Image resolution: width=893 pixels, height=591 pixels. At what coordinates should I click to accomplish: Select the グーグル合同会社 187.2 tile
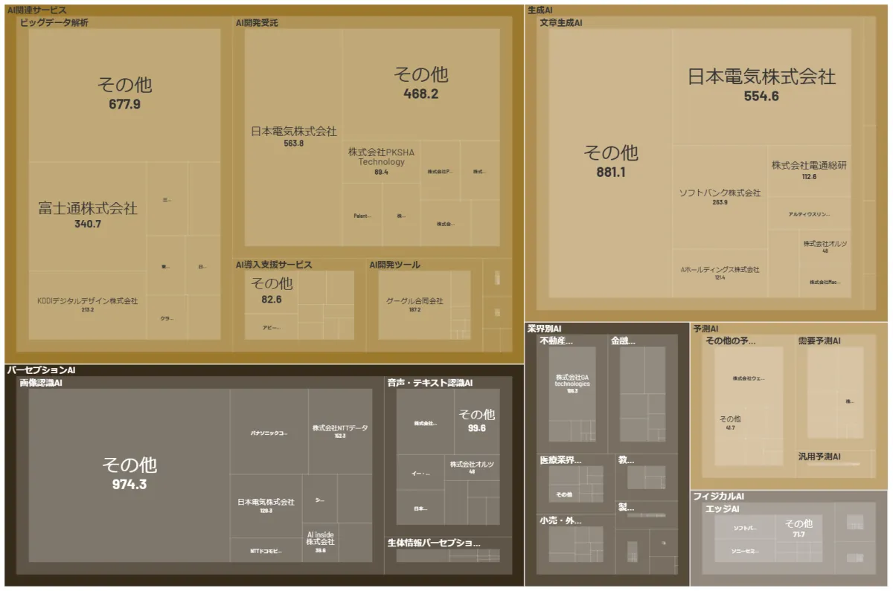415,305
